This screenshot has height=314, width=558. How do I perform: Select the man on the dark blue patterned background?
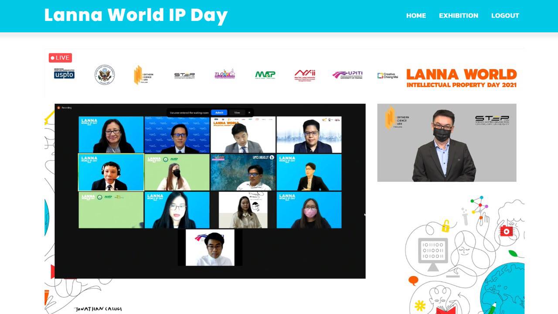(x=177, y=134)
